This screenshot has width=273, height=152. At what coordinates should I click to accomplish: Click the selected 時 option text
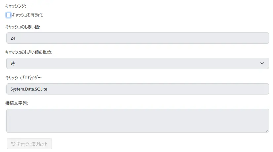click(x=13, y=63)
